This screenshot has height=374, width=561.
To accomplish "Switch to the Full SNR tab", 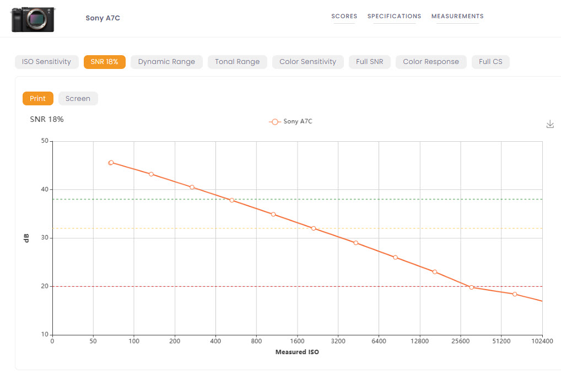I will pyautogui.click(x=370, y=62).
